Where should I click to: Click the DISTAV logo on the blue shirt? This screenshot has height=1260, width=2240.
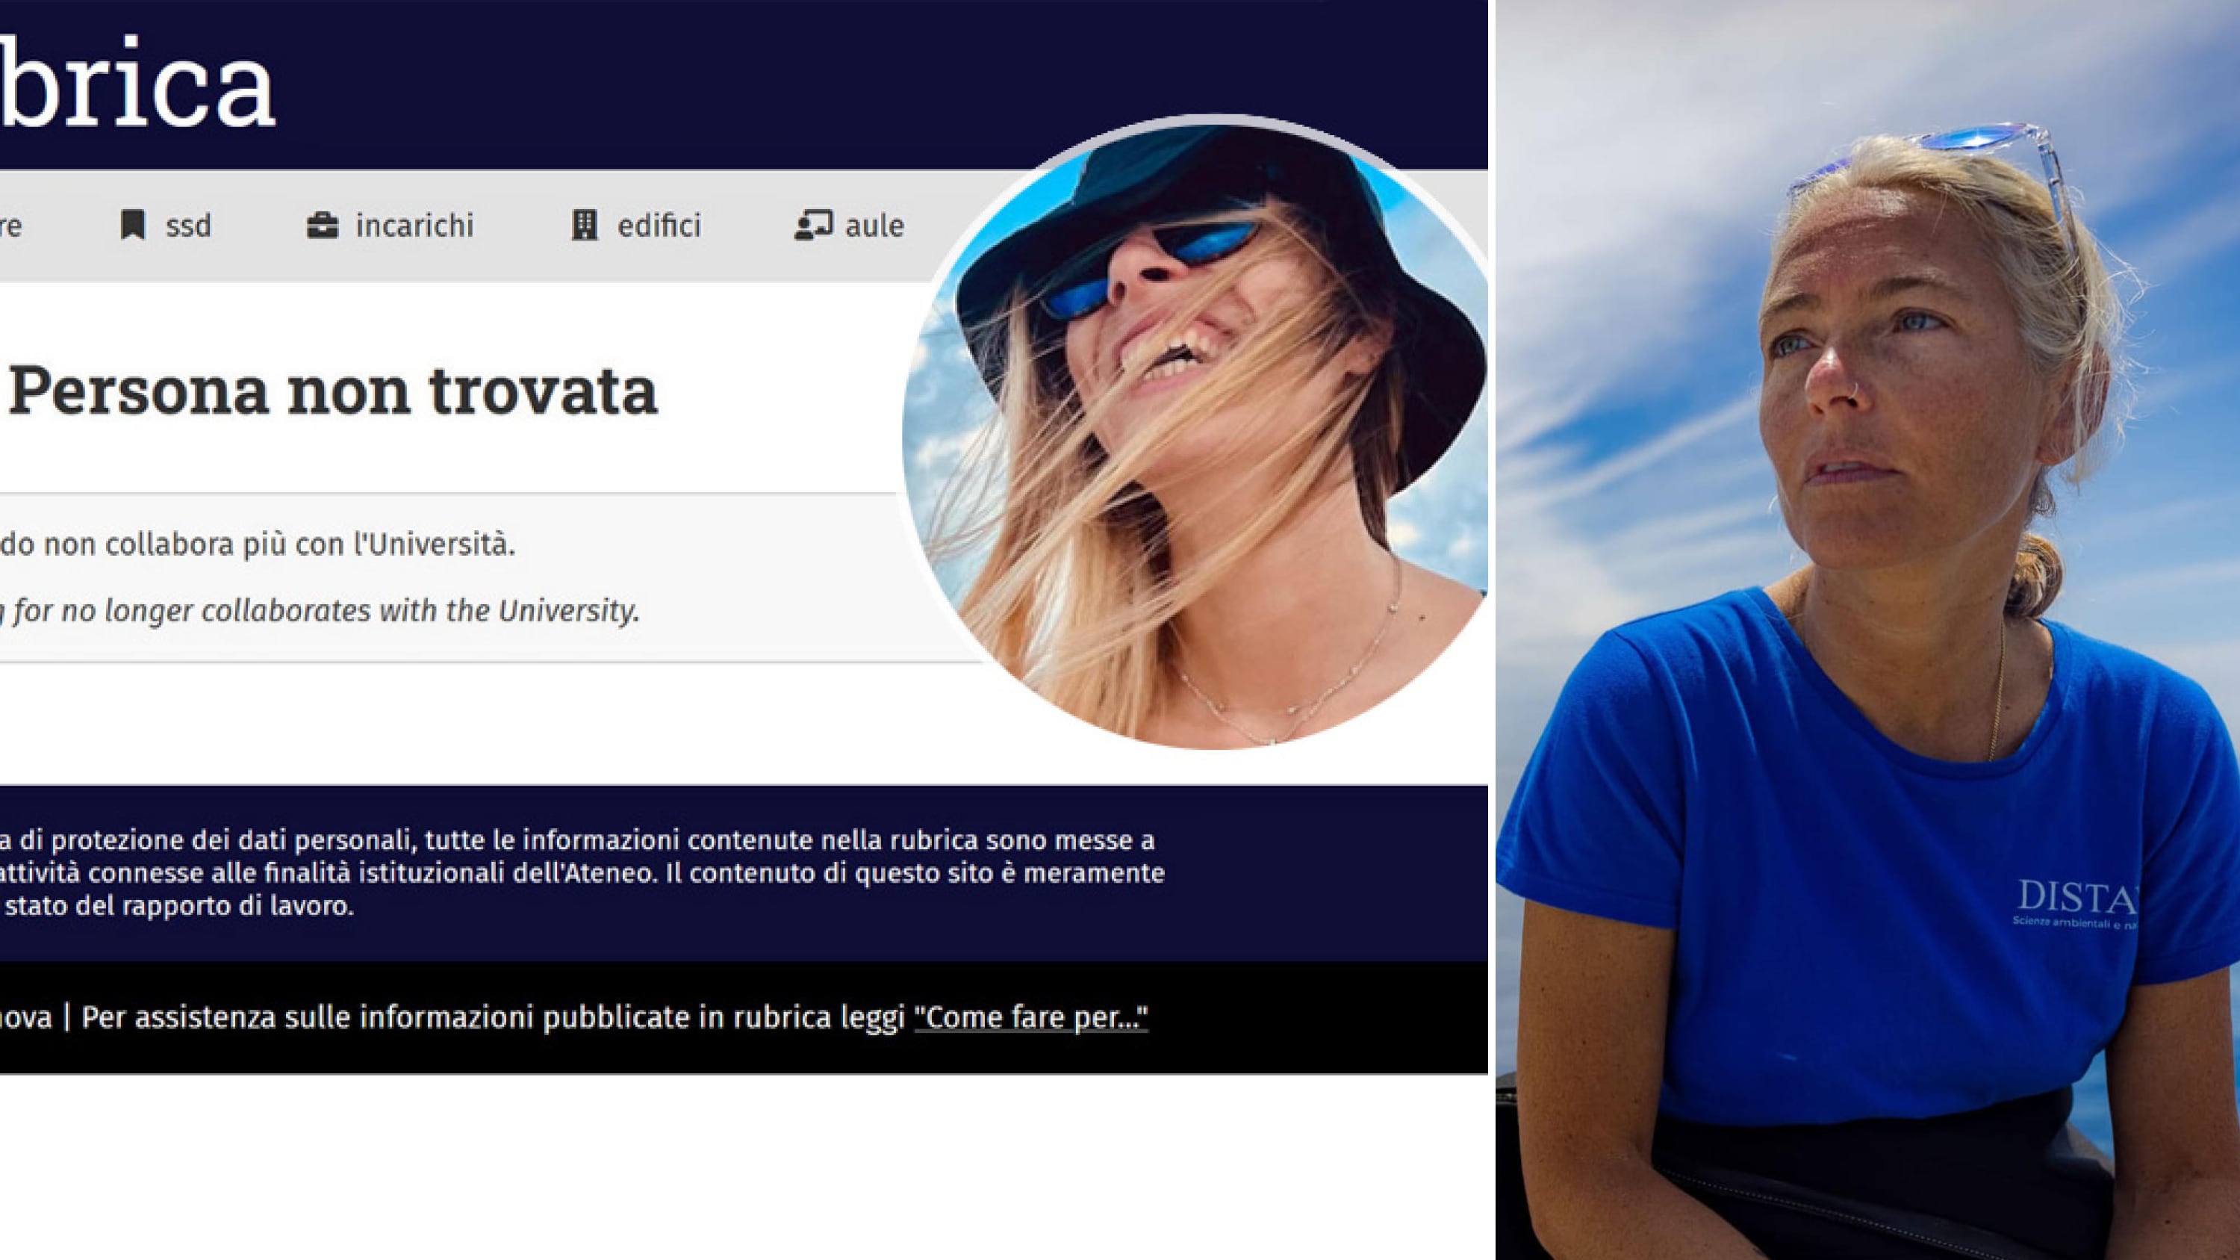(2076, 904)
